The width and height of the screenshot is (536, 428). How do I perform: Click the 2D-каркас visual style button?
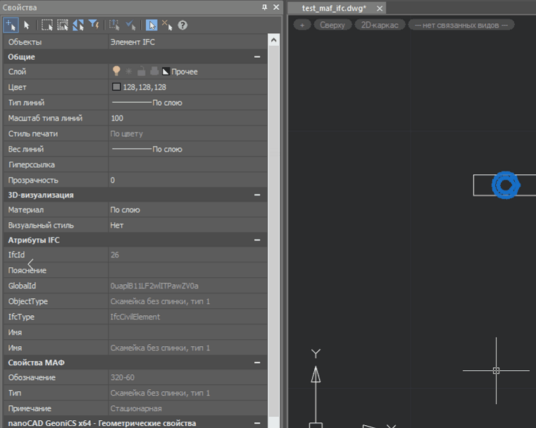[380, 25]
